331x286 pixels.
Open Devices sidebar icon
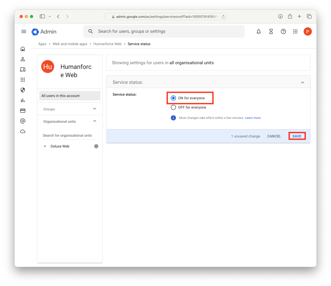[x=23, y=69]
